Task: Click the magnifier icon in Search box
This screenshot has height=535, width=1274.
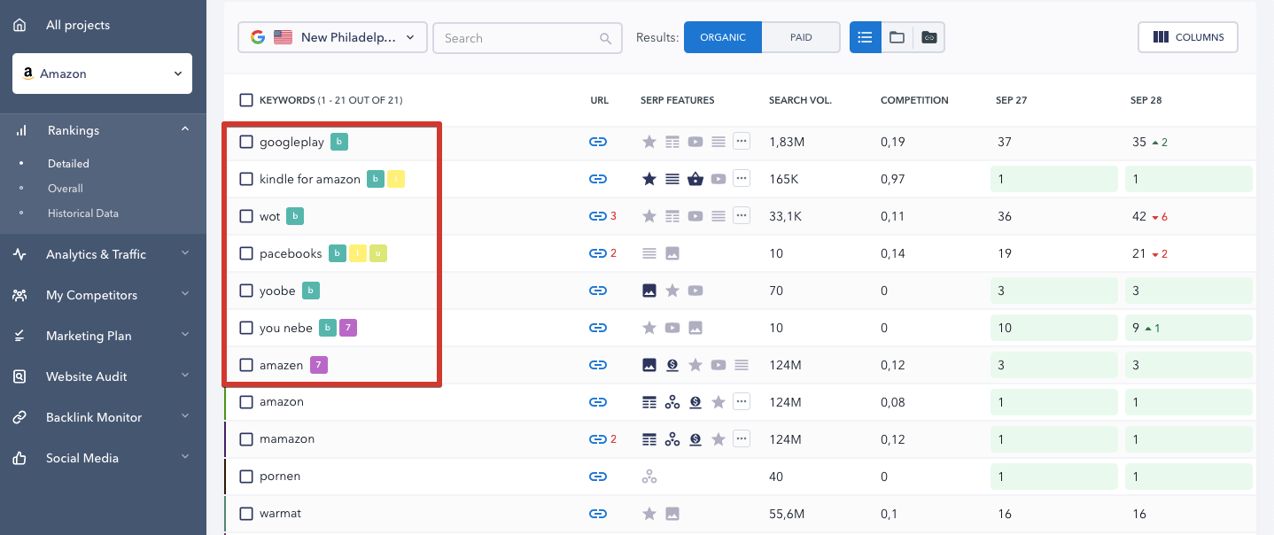Action: pyautogui.click(x=605, y=38)
